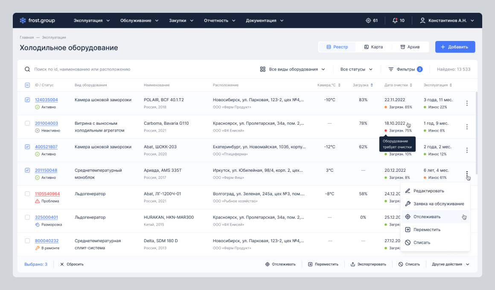
Task: Expand the Обслуживание navigation menu
Action: tap(139, 21)
